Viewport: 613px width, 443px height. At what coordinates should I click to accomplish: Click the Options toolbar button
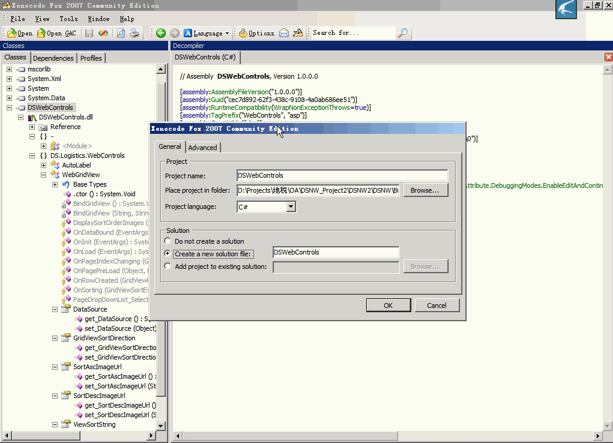[256, 33]
